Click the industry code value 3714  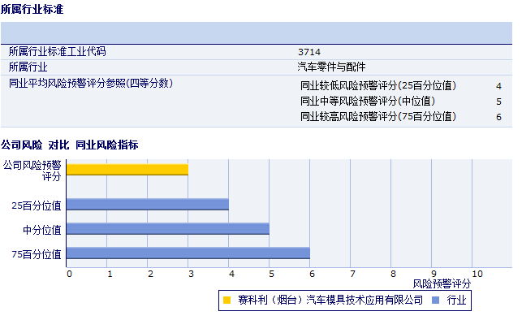(309, 52)
